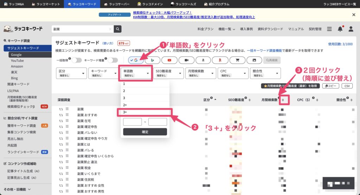This screenshot has width=360, height=195.
Task: Click minimum word count range field
Action: point(132,122)
